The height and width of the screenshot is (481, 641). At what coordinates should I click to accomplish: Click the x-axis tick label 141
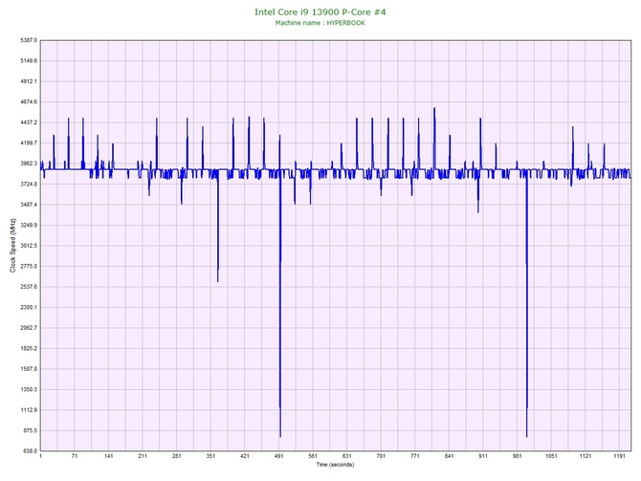[x=108, y=456]
